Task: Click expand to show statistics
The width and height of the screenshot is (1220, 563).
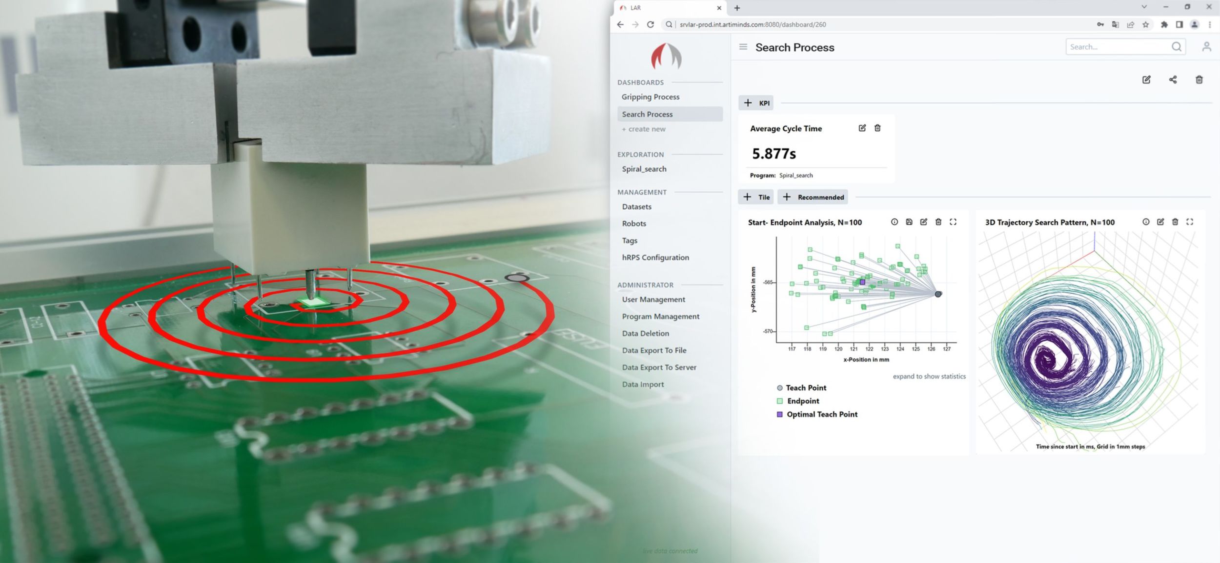Action: [929, 376]
